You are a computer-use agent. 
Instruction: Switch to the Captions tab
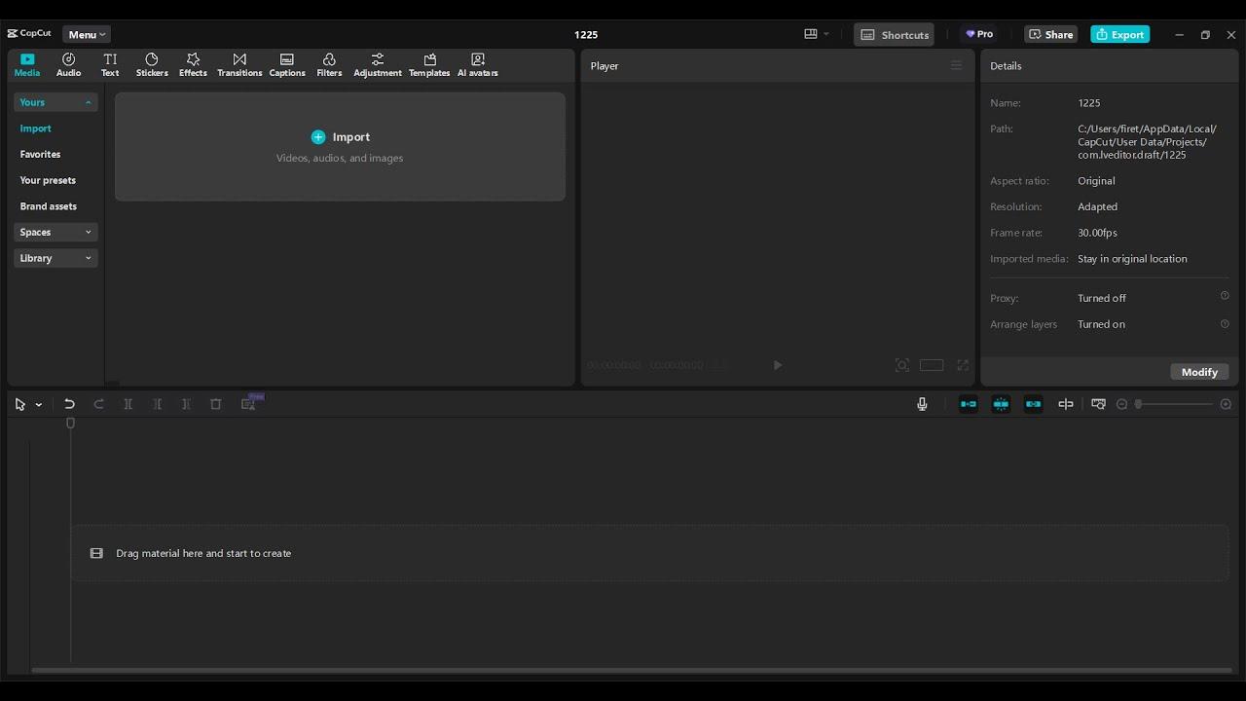[287, 65]
